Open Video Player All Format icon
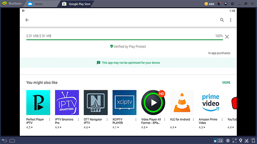Image resolution: width=257 pixels, height=144 pixels. (x=153, y=102)
